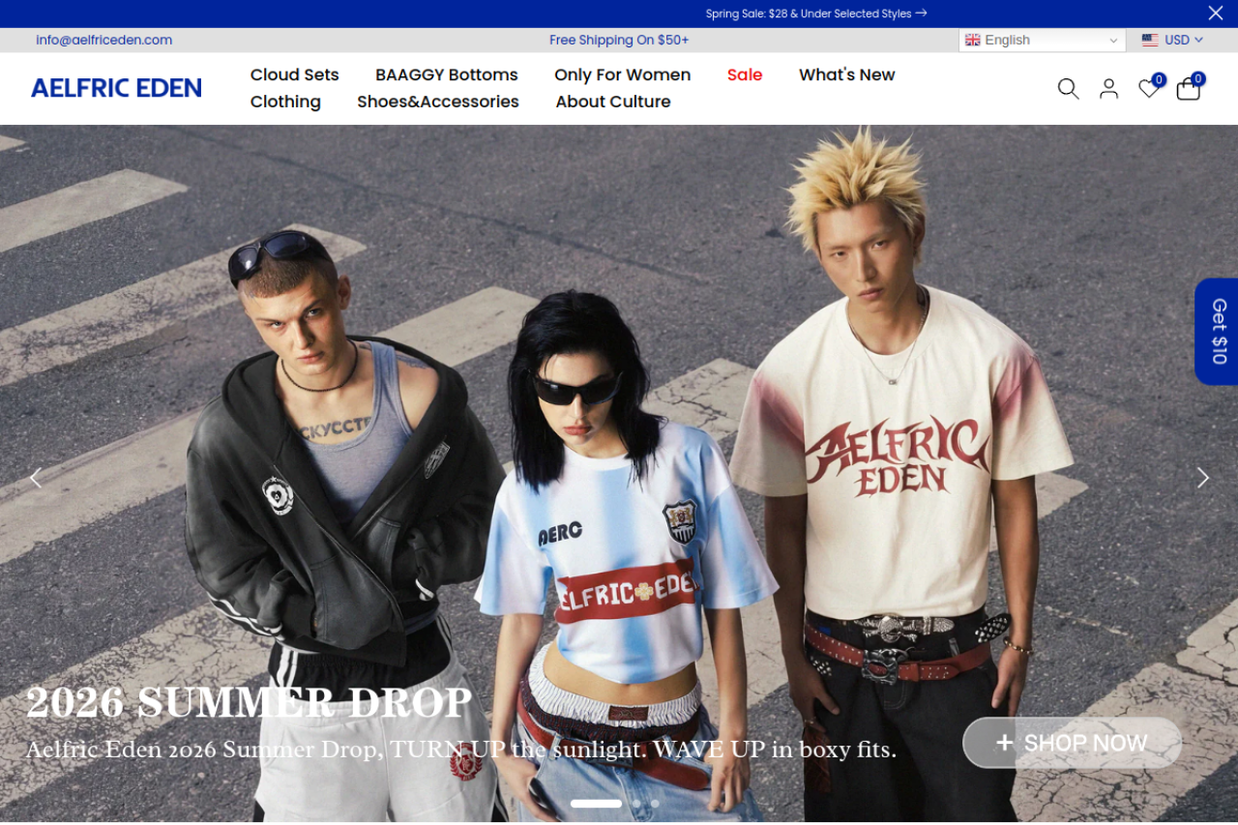Screen dimensions: 1238x825
Task: Click the info@aelfriceden.com email link
Action: point(103,40)
